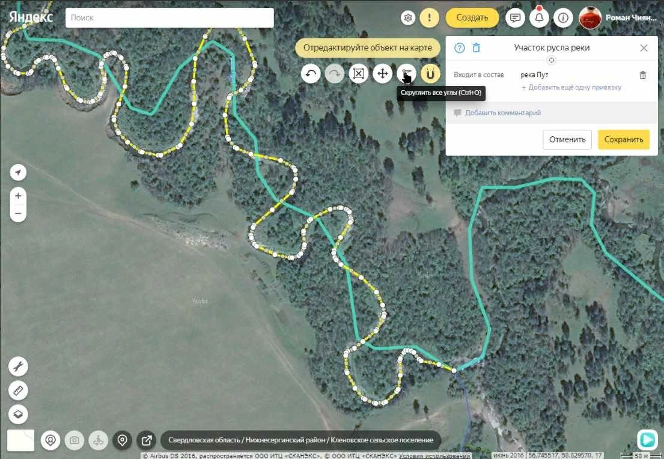664x459 pixels.
Task: Select the move object tool
Action: (x=382, y=74)
